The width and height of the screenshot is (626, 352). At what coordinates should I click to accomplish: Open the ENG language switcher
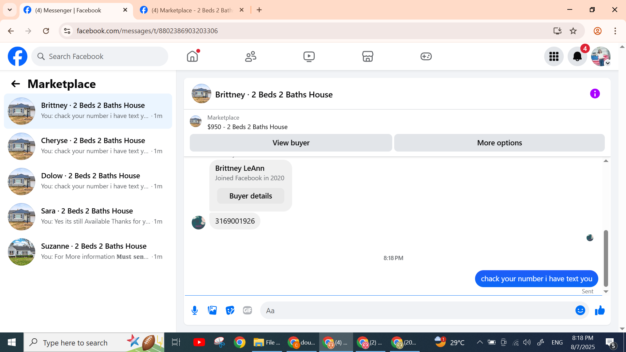pos(557,342)
